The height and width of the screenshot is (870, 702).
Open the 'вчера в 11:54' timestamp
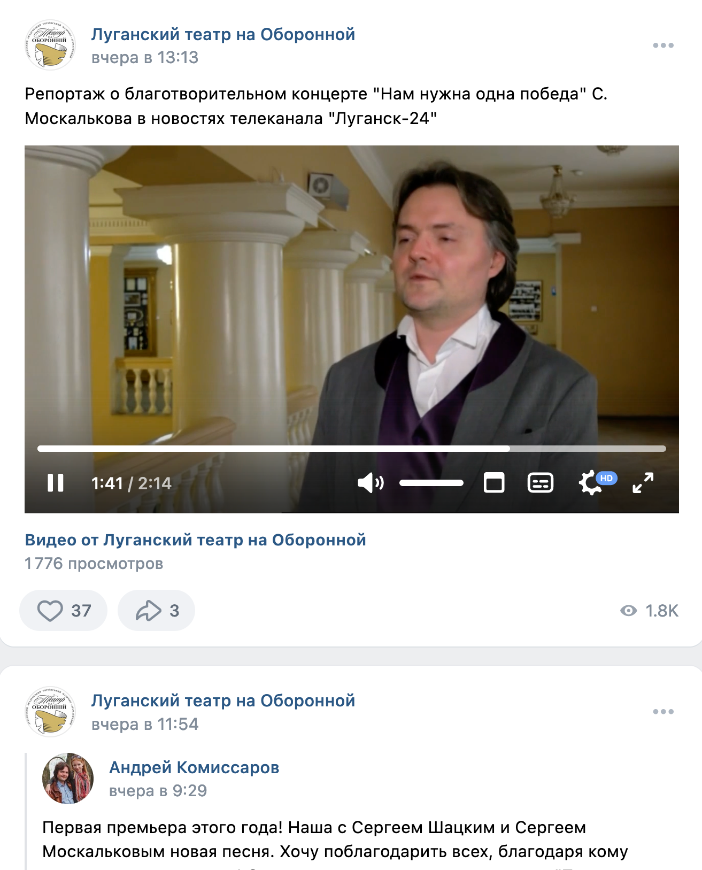coord(145,724)
